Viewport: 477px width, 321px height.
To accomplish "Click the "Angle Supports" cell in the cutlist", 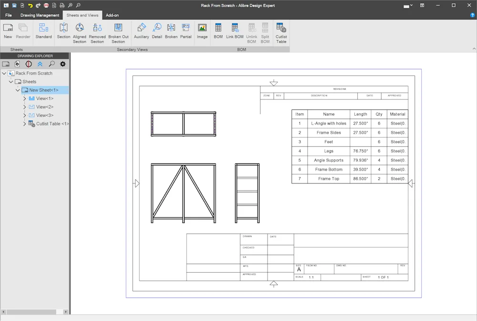I will pyautogui.click(x=329, y=160).
